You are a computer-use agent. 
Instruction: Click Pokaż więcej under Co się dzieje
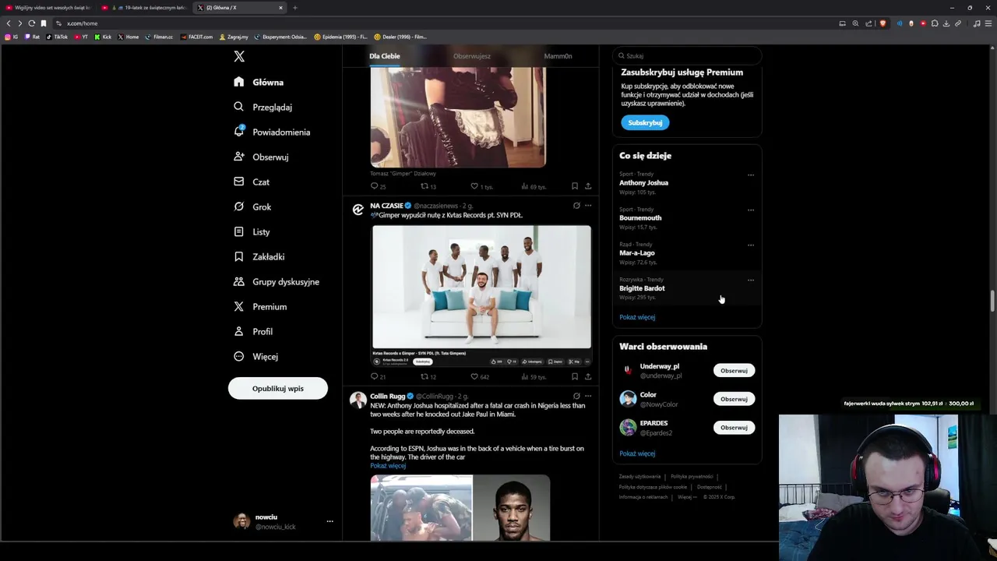[x=637, y=317]
